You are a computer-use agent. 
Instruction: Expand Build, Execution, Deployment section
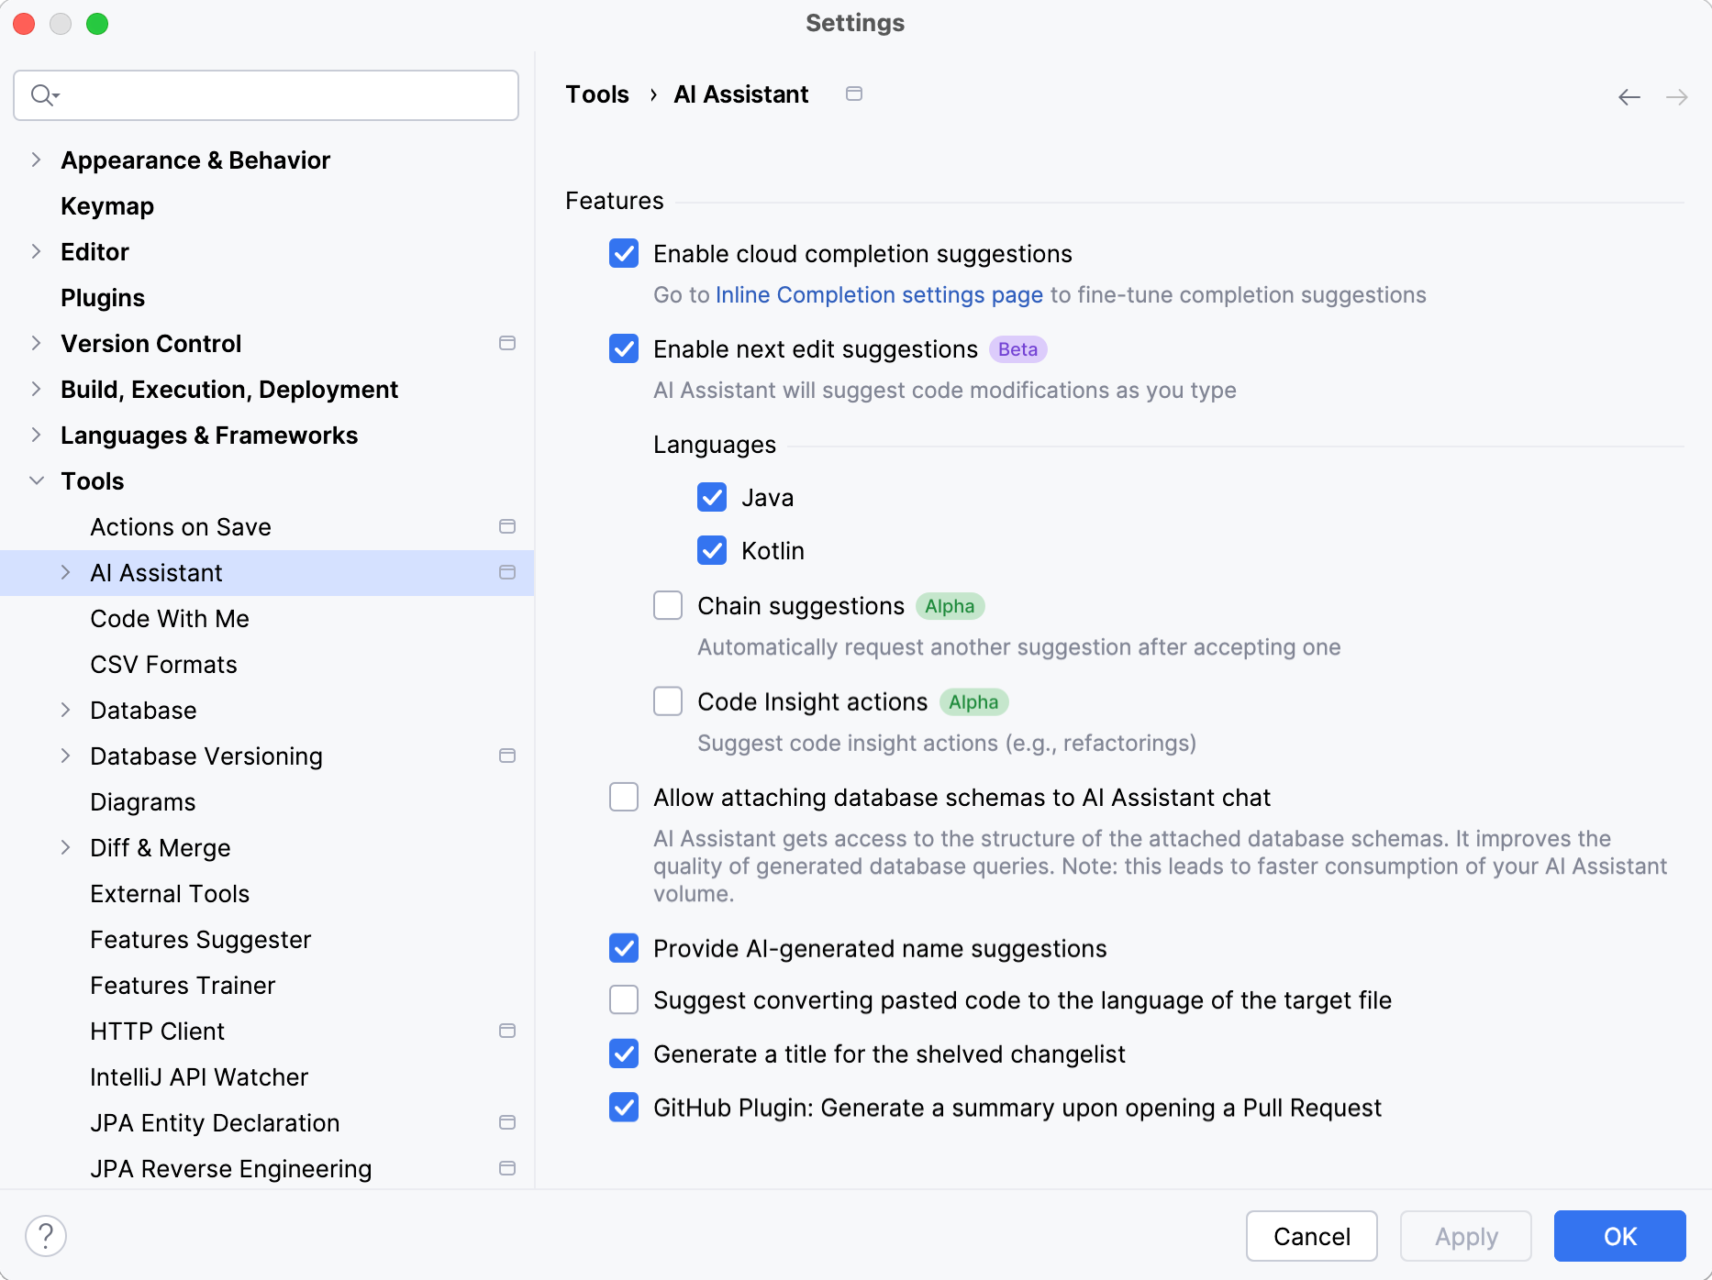(36, 389)
